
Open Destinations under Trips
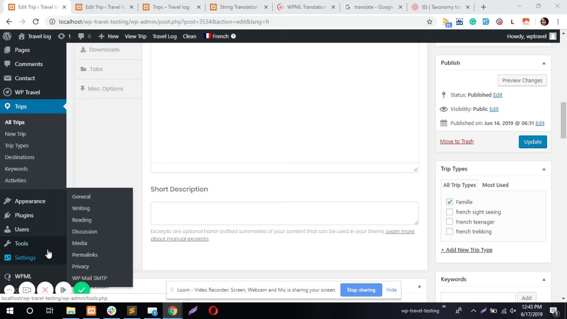19,157
